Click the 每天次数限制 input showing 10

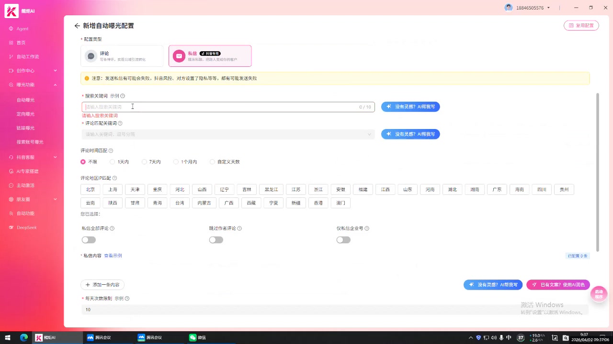click(335, 310)
